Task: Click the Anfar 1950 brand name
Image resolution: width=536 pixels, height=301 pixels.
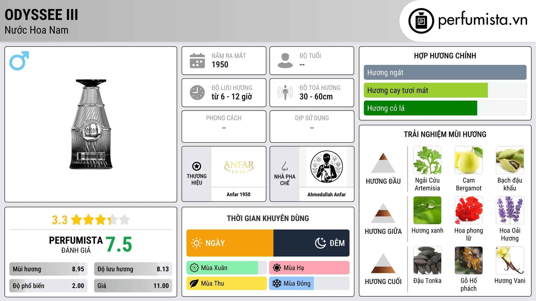Action: tap(238, 194)
